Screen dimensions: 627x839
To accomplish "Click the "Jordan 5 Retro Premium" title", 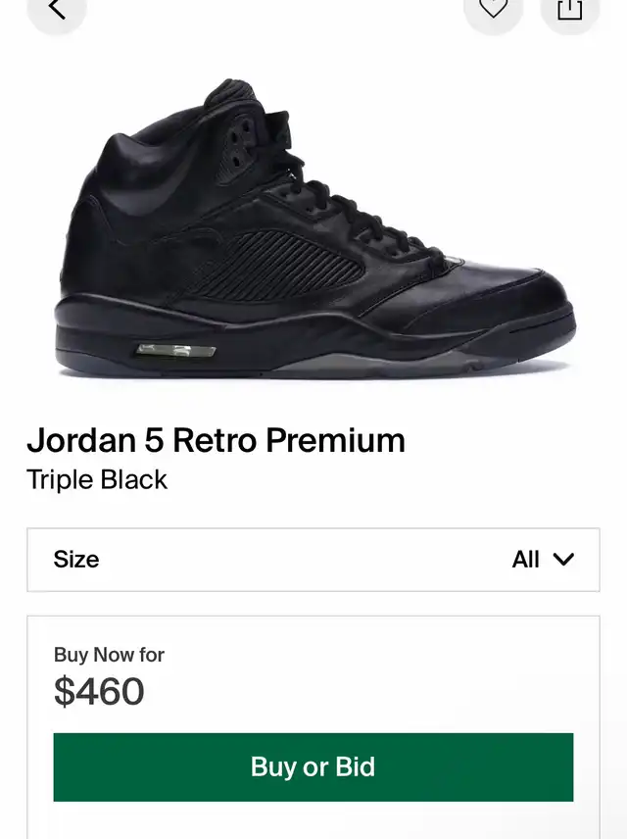I will [x=217, y=440].
